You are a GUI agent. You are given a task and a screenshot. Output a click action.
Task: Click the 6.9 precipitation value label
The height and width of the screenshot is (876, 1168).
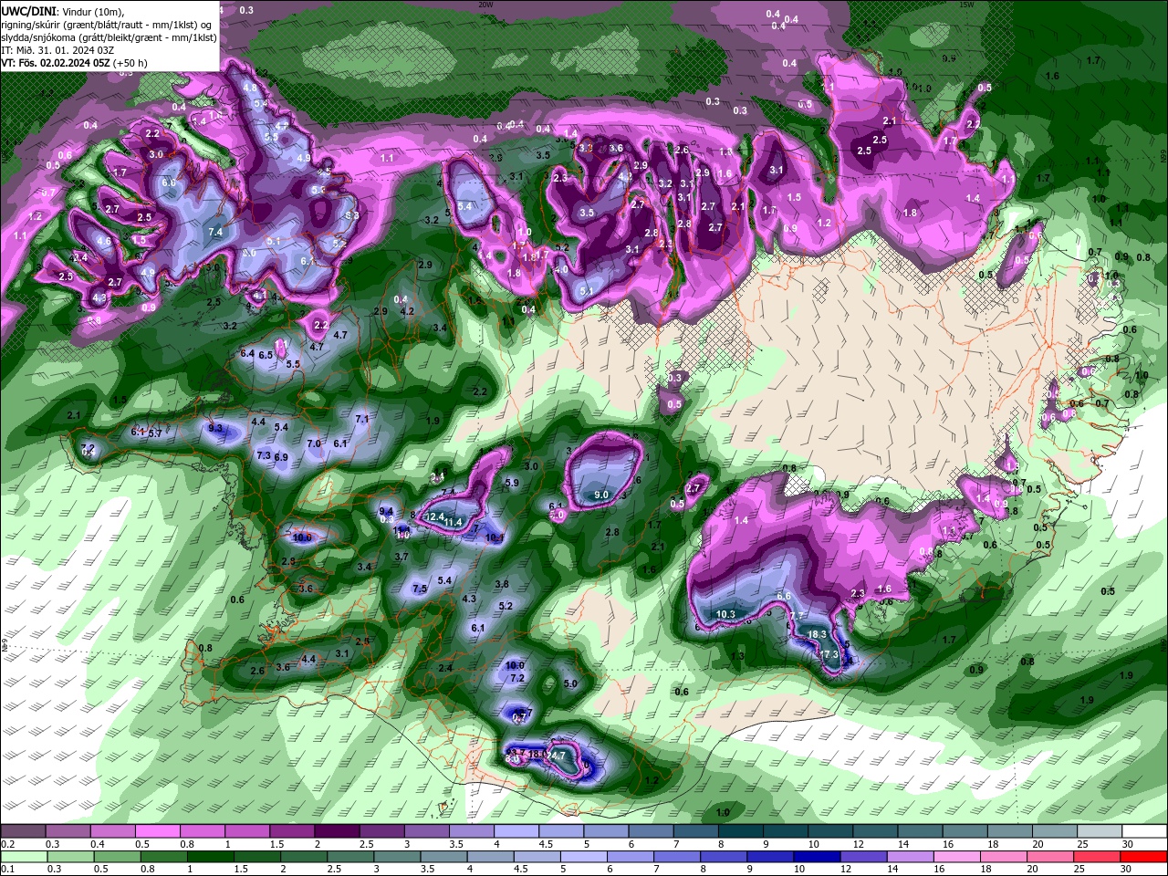point(281,456)
